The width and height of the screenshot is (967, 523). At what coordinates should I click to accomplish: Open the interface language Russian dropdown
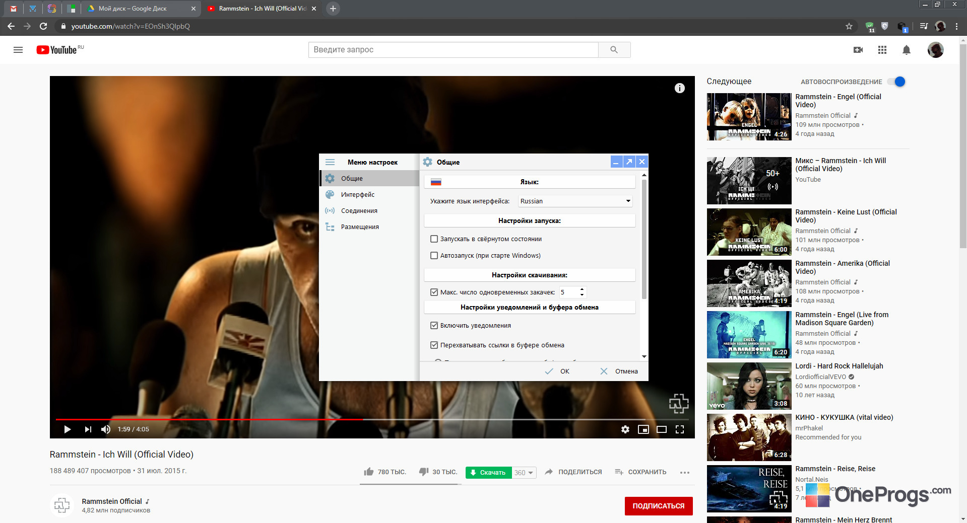(x=575, y=201)
